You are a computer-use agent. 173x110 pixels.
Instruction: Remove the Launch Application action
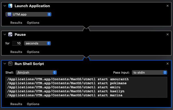(x=168, y=6)
